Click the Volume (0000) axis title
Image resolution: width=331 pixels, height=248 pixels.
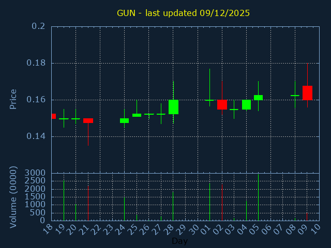pyautogui.click(x=13, y=197)
